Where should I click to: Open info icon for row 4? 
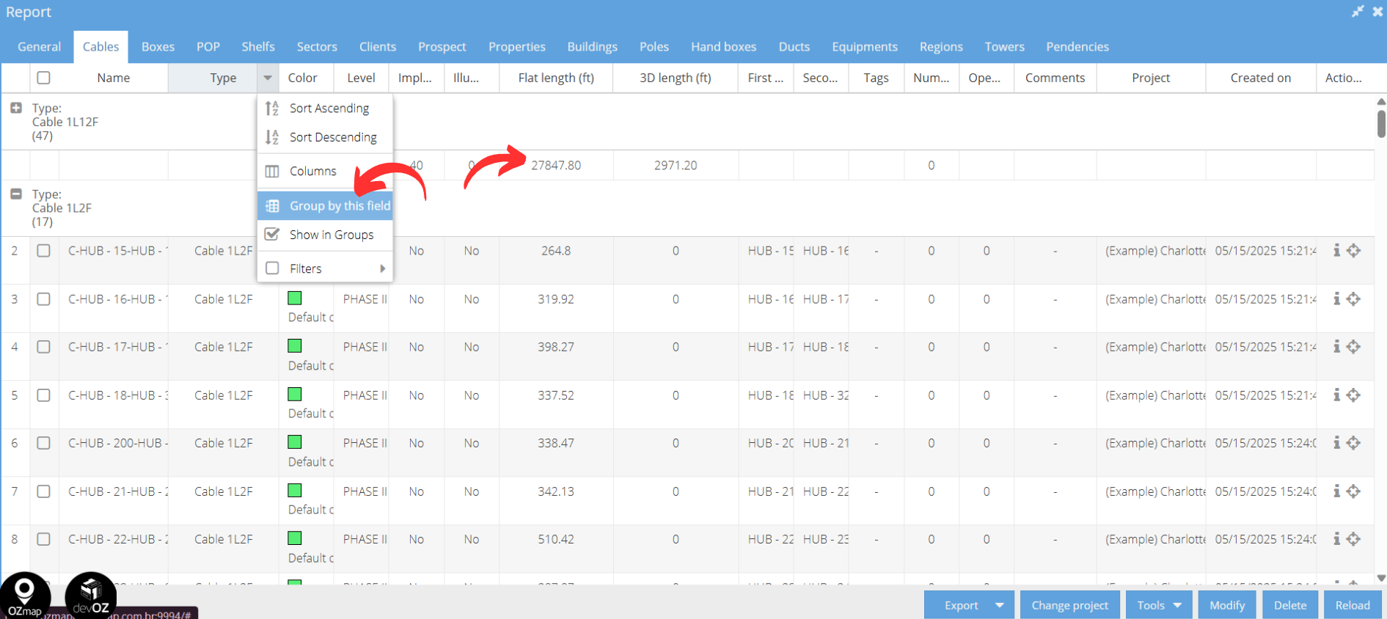point(1336,347)
